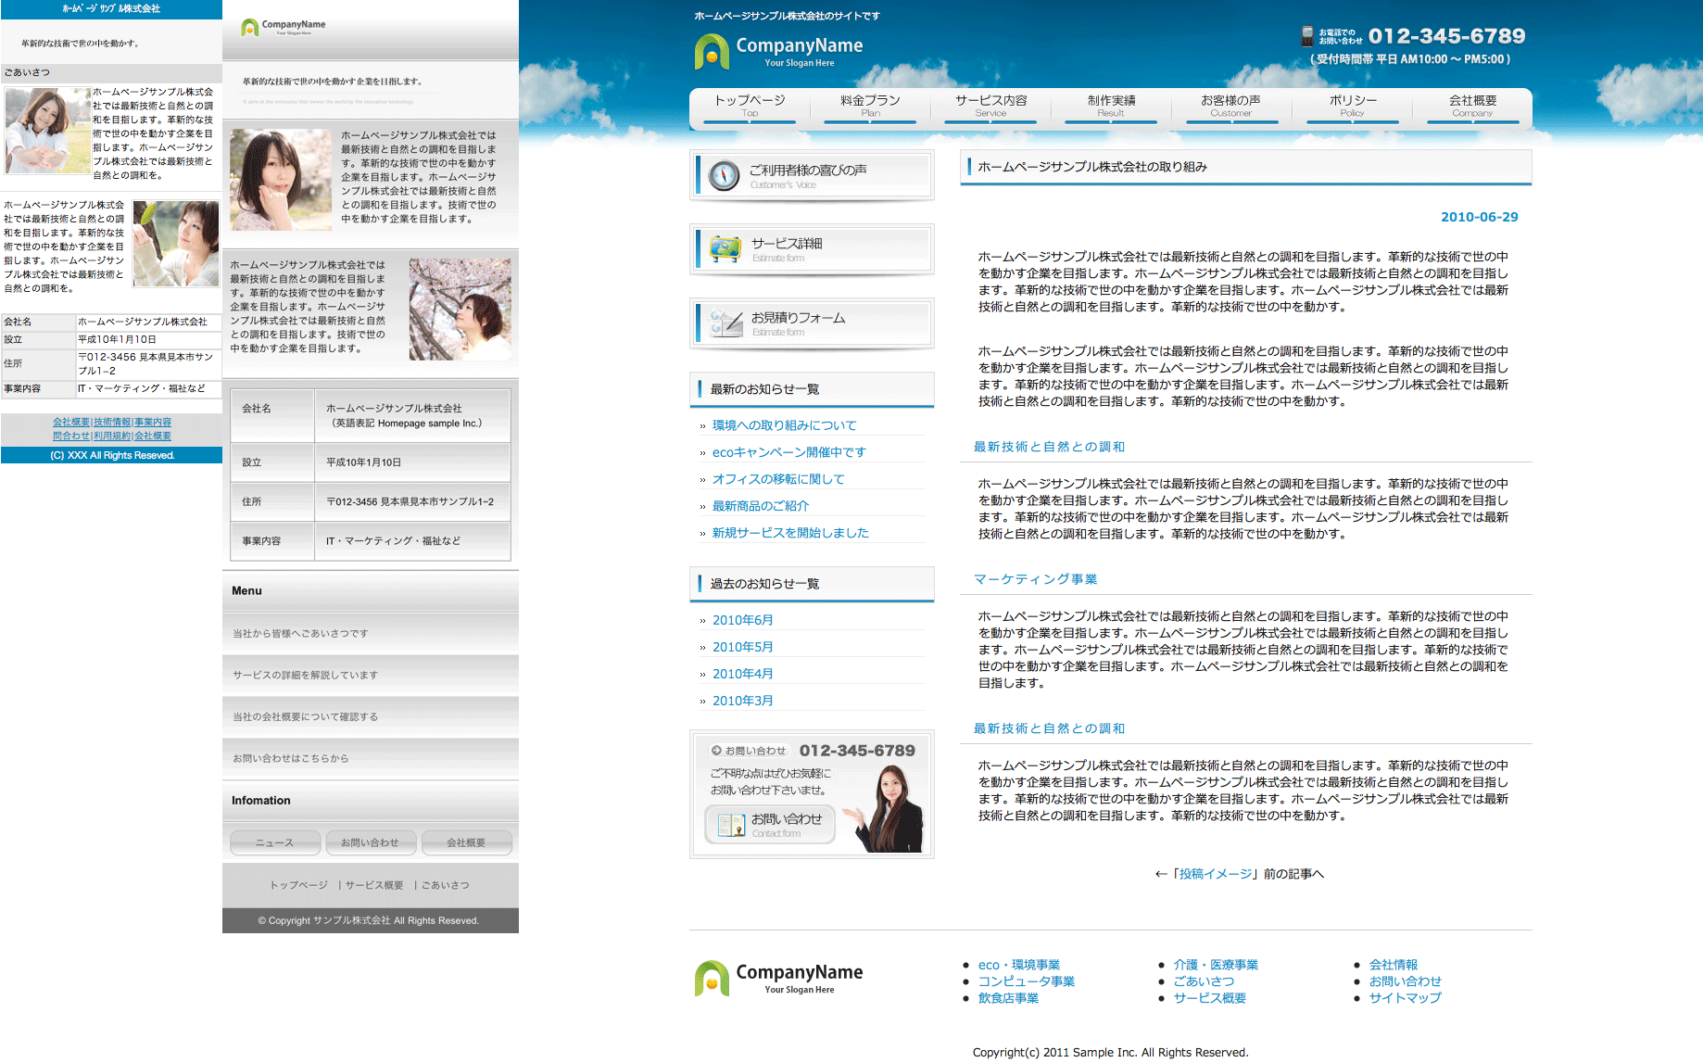Click the phone icon next to 012-345-6789 in header

pyautogui.click(x=1306, y=36)
